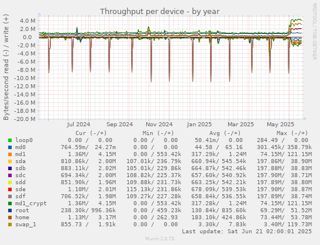Click the 'md0' legend label
The width and height of the screenshot is (320, 245).
click(x=20, y=147)
